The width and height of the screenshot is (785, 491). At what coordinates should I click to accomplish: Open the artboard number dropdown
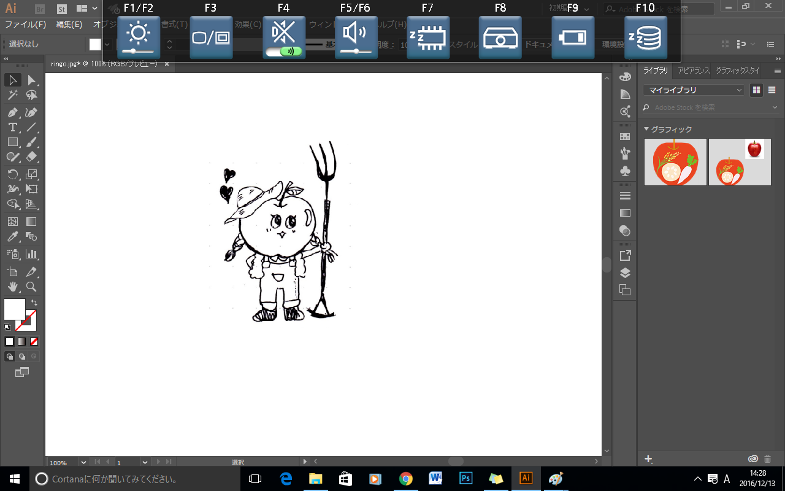point(145,462)
